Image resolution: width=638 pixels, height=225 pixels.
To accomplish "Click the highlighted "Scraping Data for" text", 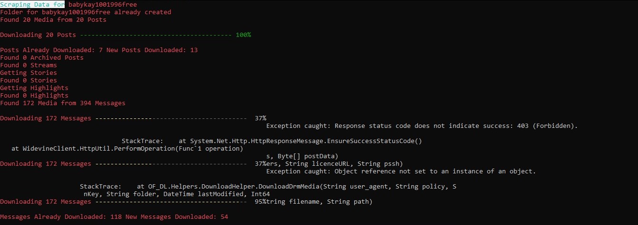I will [x=32, y=4].
